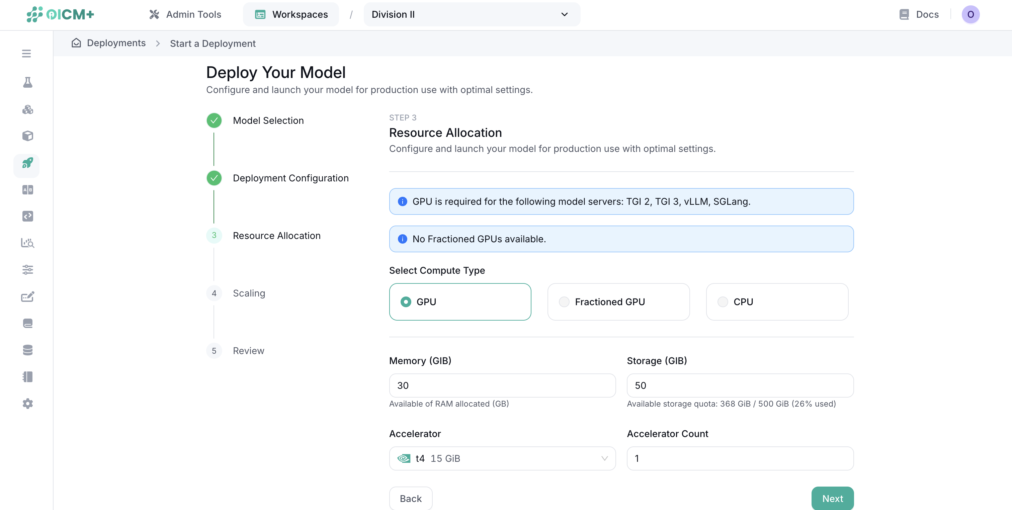Choose the CPU compute type radio
The width and height of the screenshot is (1012, 510).
tap(723, 302)
